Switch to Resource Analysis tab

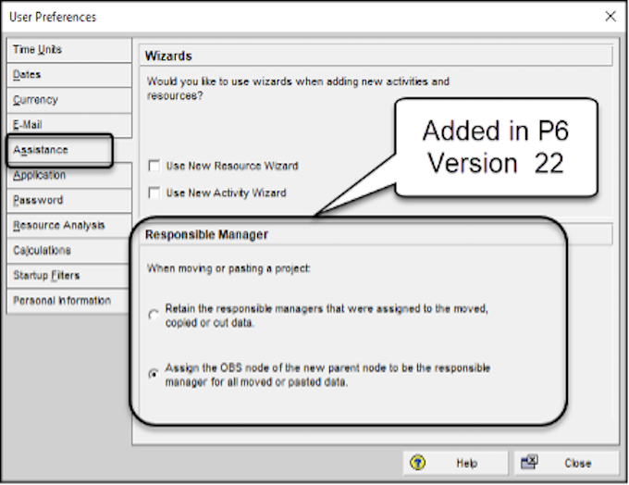point(69,225)
